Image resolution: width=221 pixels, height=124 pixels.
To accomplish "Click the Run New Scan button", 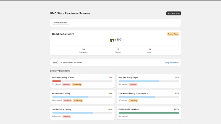I will click(x=174, y=13).
